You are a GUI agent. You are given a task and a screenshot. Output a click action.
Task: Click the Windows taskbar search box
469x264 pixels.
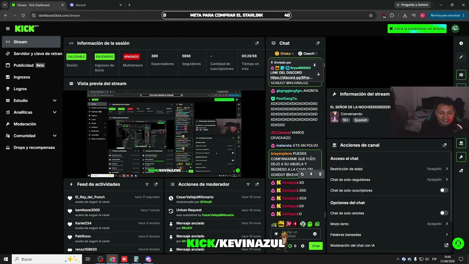47,259
